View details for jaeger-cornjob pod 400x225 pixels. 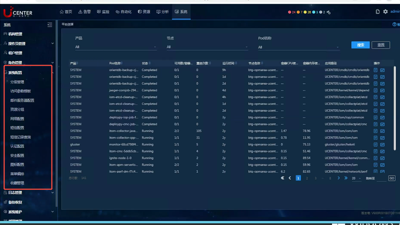pyautogui.click(x=375, y=91)
